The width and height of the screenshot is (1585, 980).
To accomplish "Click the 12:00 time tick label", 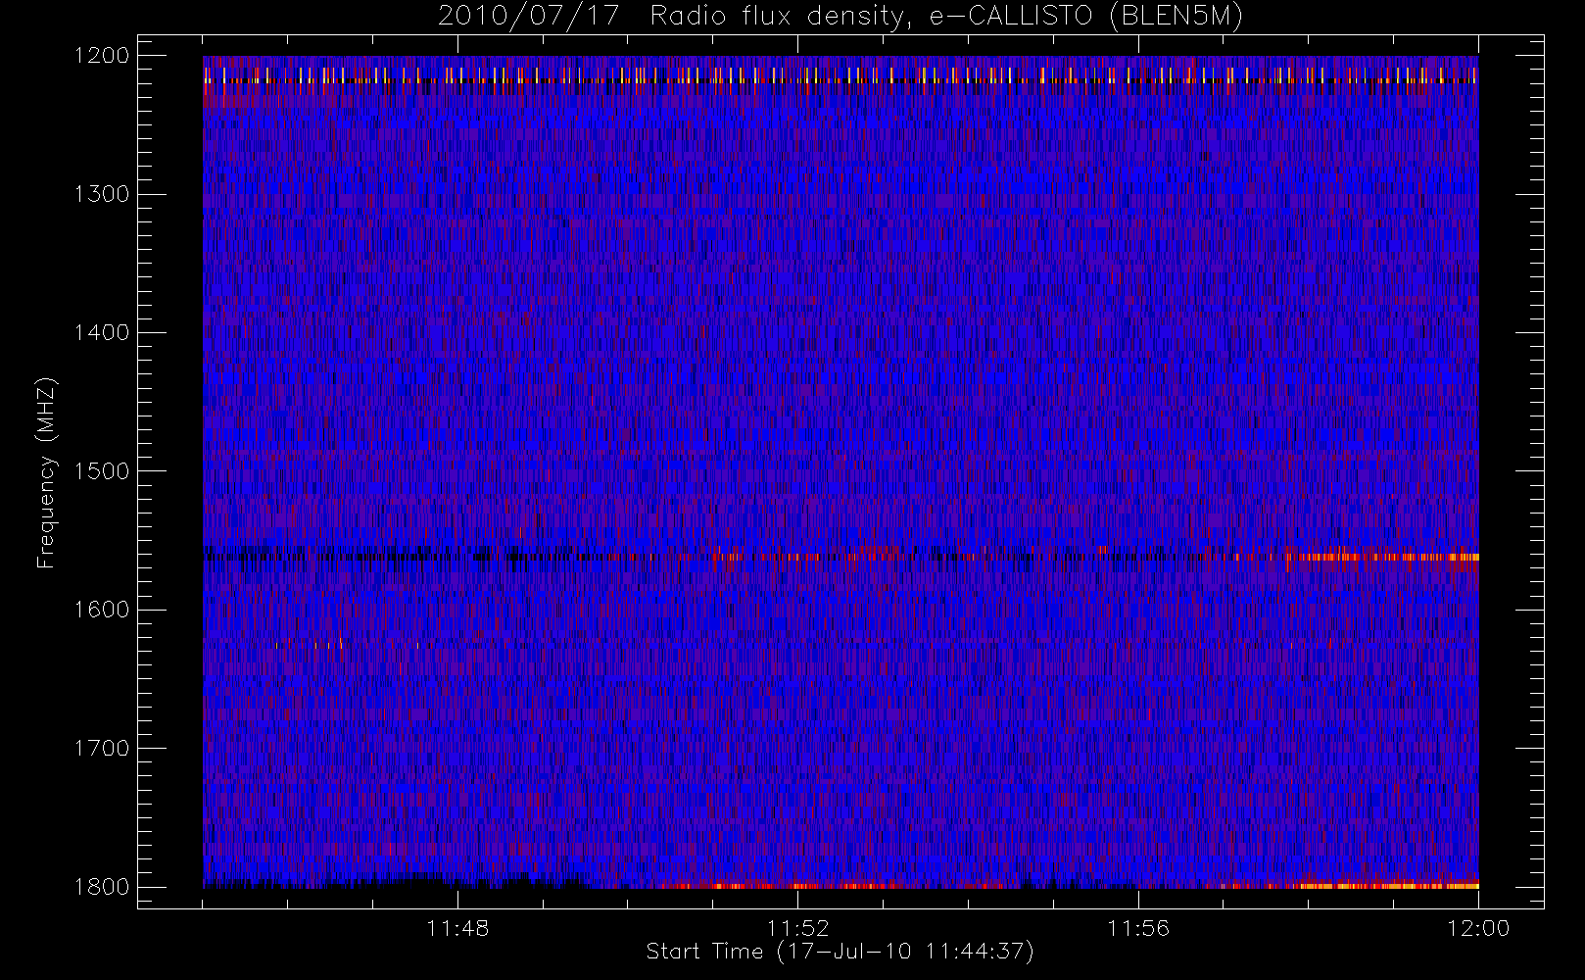I will tap(1478, 928).
